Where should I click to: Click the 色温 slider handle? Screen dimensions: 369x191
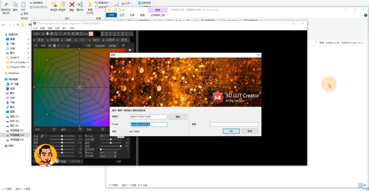(x=62, y=136)
